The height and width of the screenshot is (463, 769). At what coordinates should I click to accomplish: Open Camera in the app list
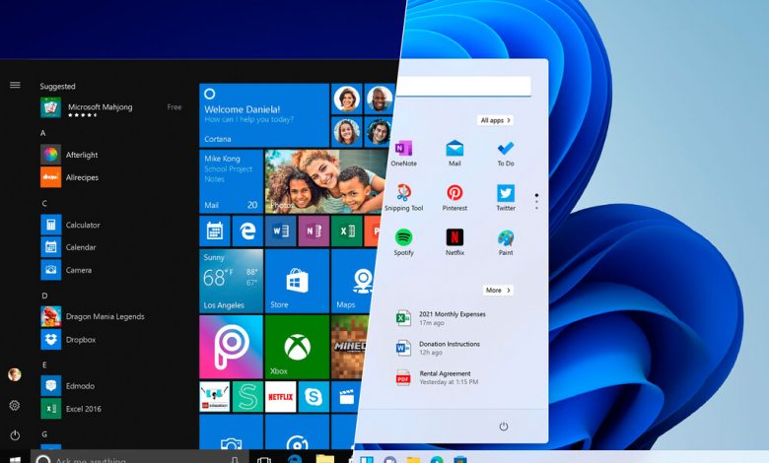pos(66,270)
